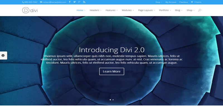Open the Twitter social icon
The width and height of the screenshot is (223, 111).
[74, 2]
